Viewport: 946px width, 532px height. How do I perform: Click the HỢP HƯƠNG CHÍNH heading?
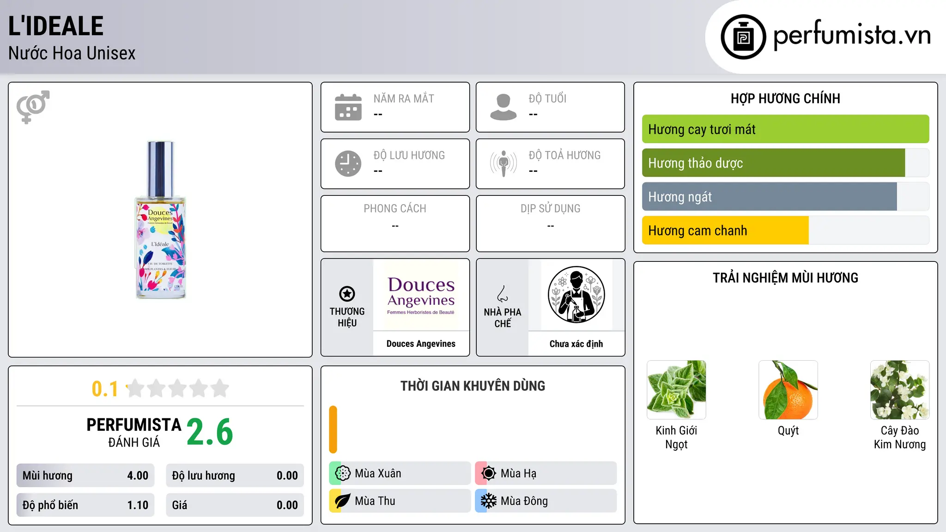point(785,98)
